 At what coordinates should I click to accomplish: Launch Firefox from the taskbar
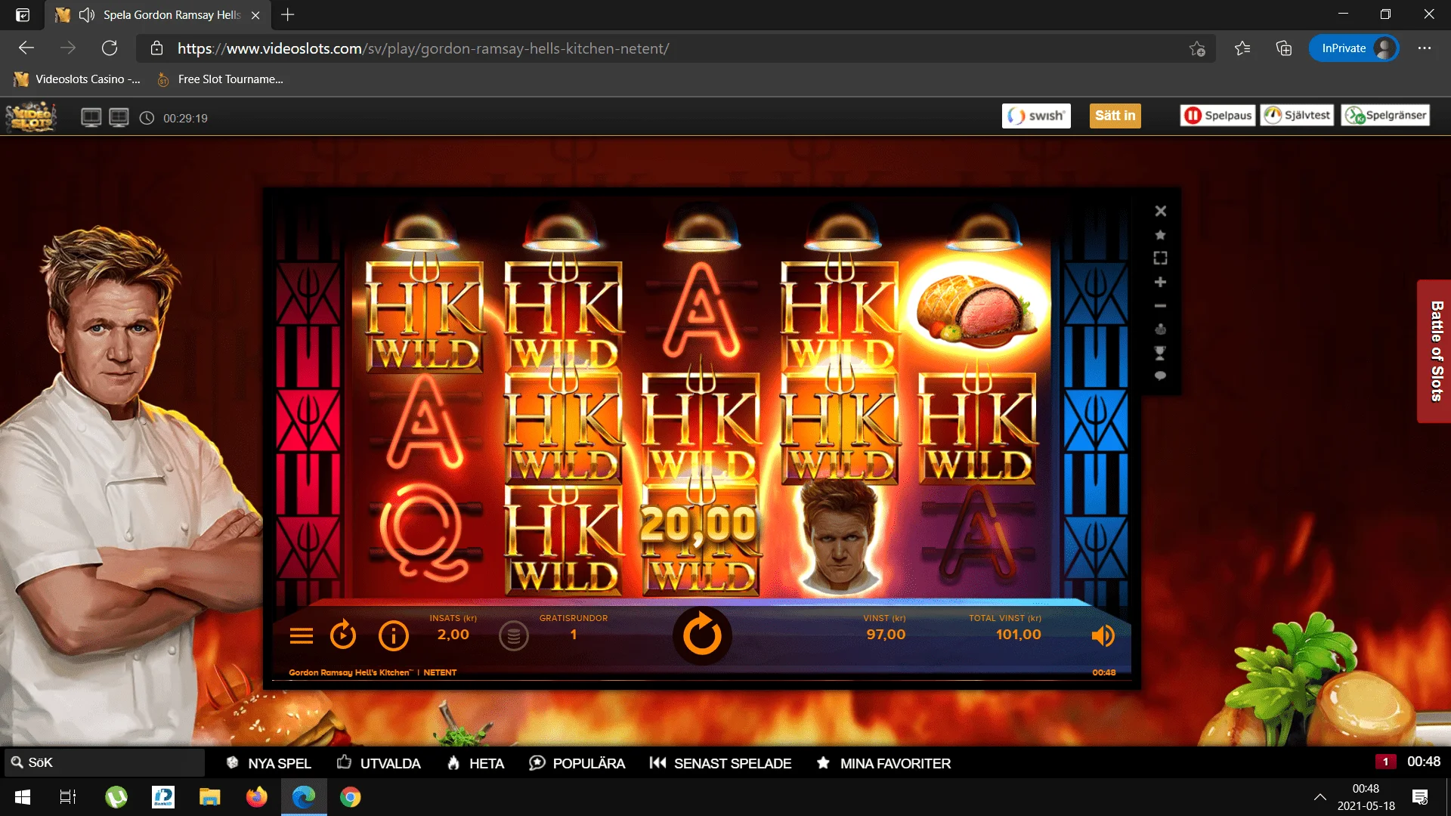point(257,797)
